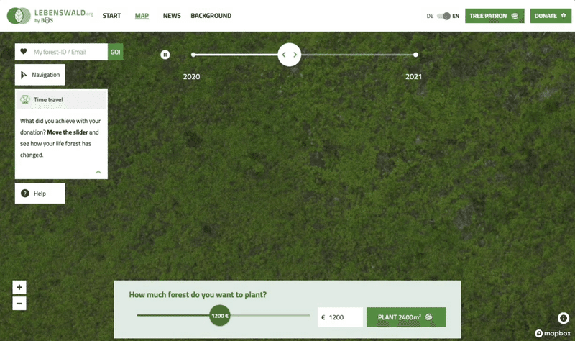The width and height of the screenshot is (575, 341).
Task: Click the tree icon on TREE PATRON
Action: click(515, 16)
